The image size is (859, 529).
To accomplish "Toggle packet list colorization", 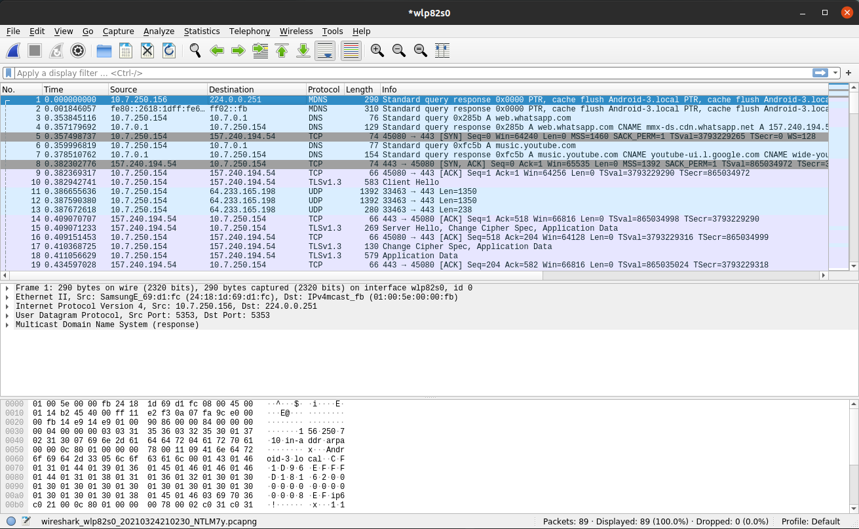I will coord(351,50).
